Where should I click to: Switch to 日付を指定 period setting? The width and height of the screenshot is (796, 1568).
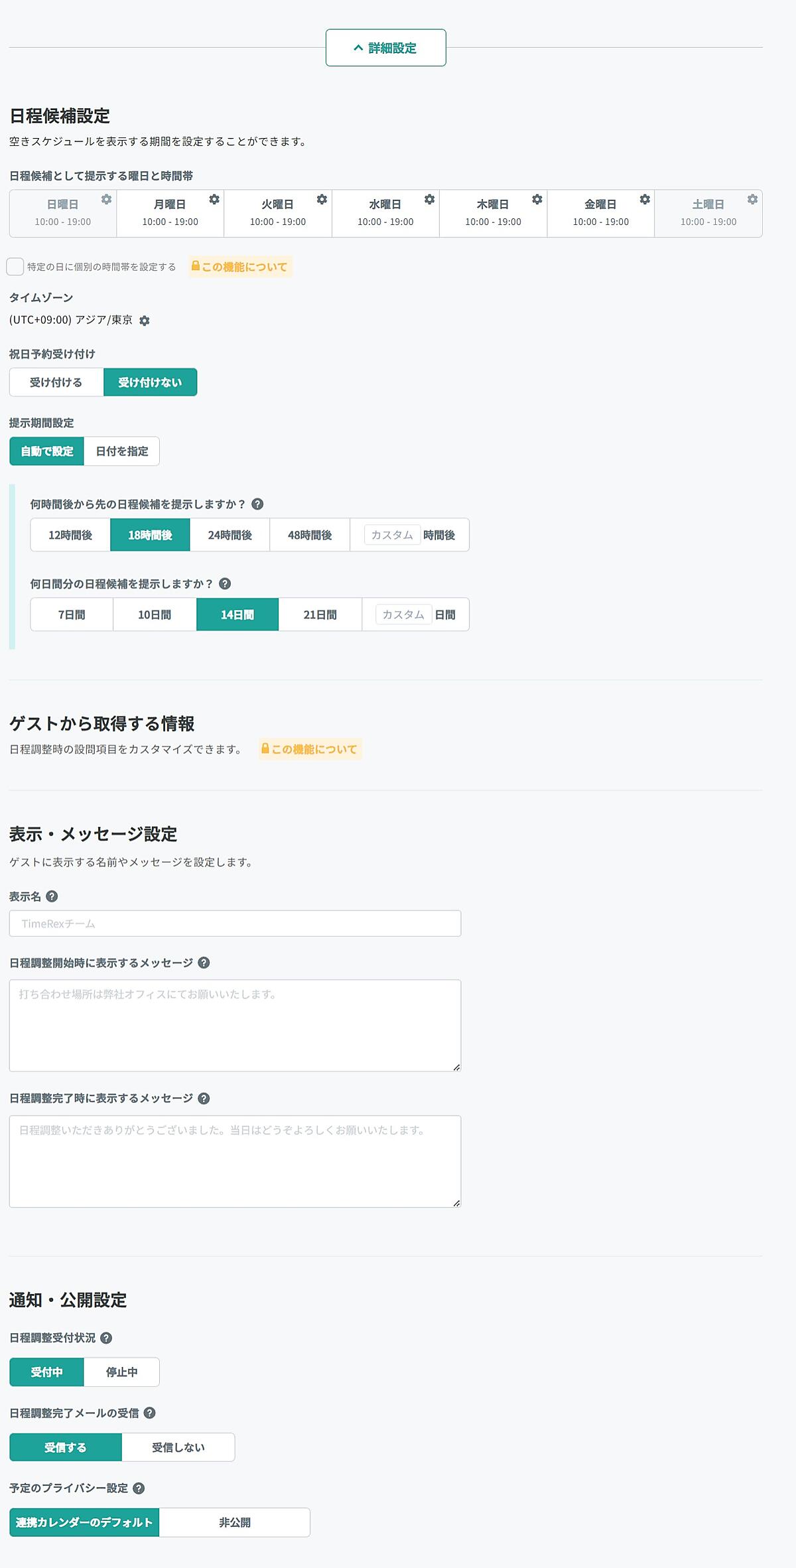click(x=121, y=451)
